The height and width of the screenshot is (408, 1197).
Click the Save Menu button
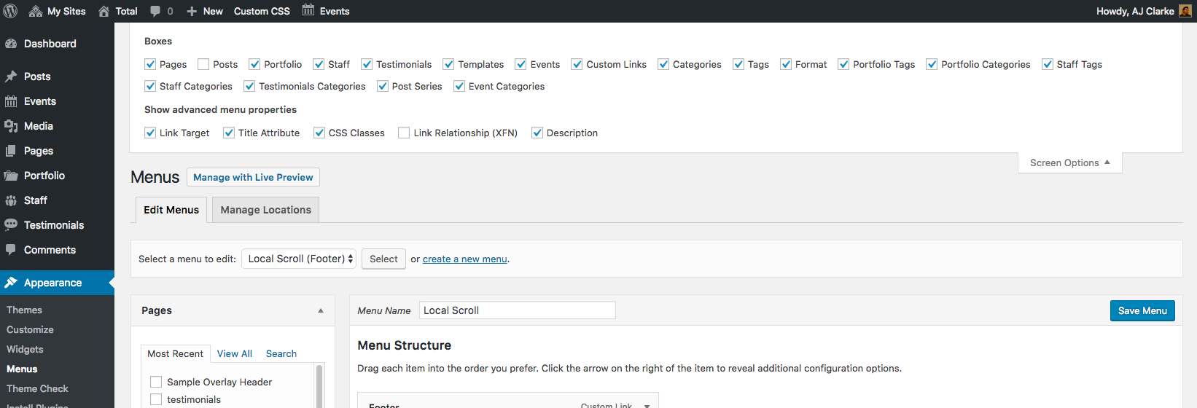coord(1142,310)
